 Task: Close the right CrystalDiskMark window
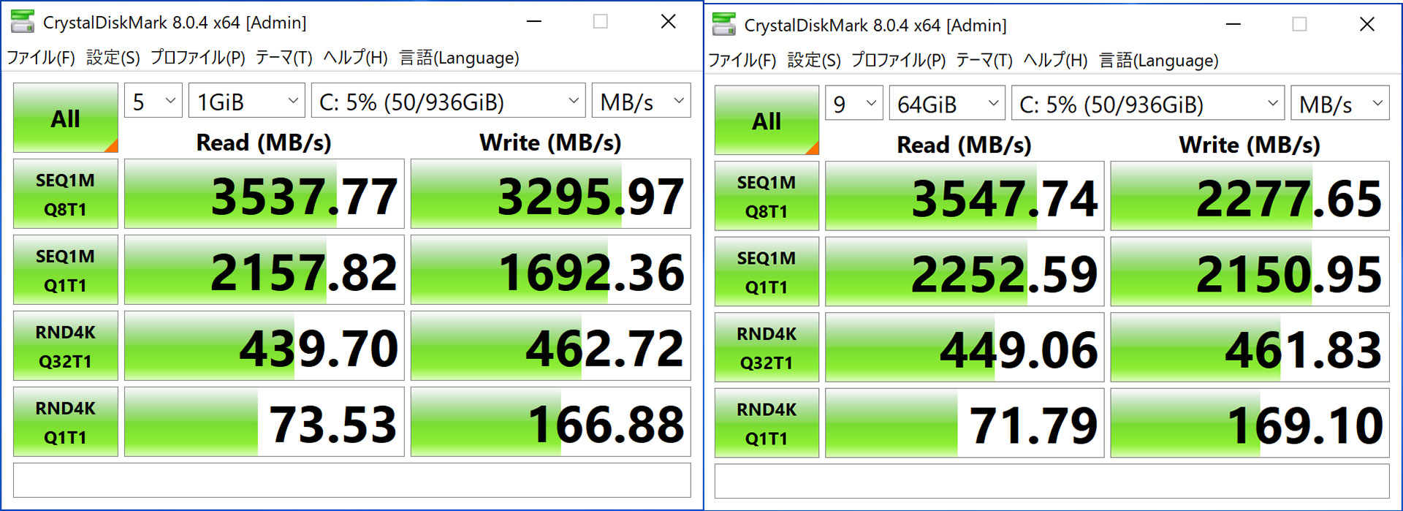tap(1367, 25)
